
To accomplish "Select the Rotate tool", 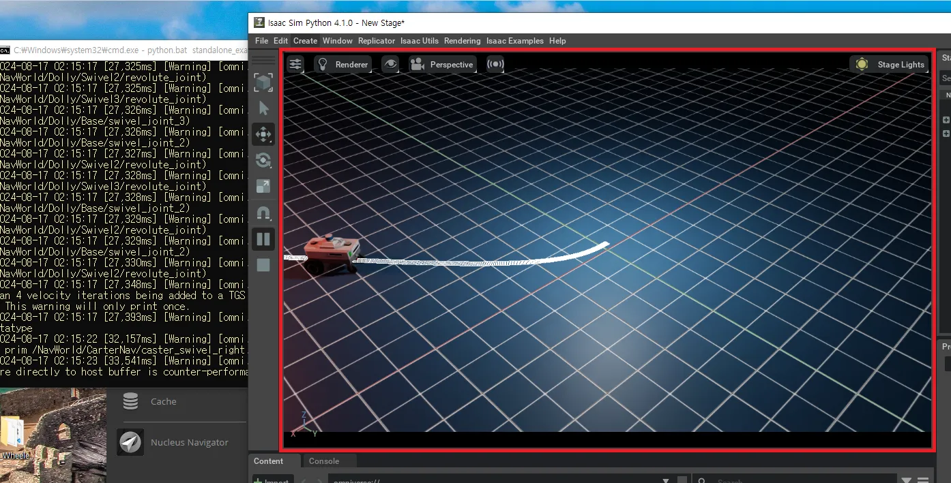I will coord(263,160).
